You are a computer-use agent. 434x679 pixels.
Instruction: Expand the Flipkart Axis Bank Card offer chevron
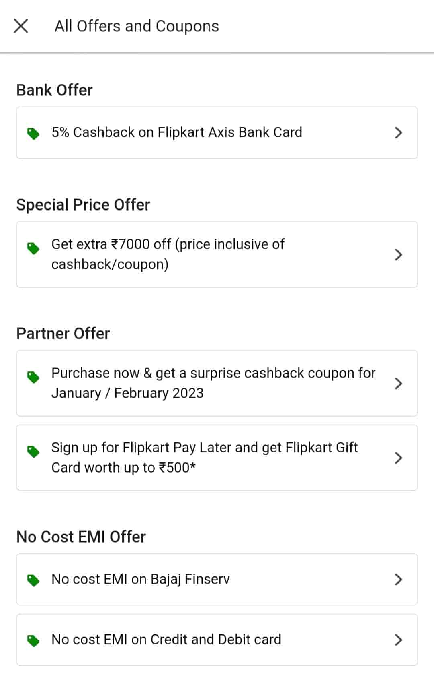[x=398, y=133]
